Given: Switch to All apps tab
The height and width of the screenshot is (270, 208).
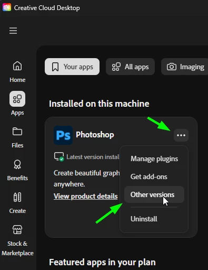Looking at the screenshot, I should pyautogui.click(x=130, y=67).
